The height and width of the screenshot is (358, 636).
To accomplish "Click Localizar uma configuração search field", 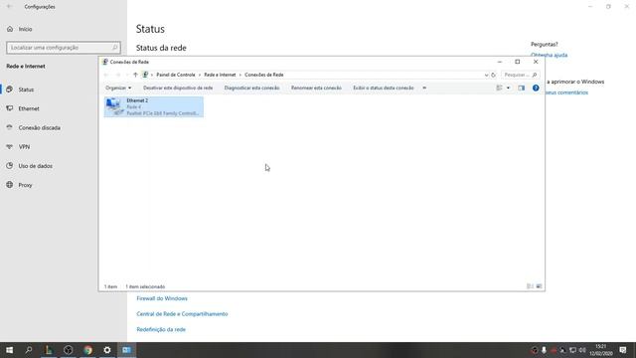I will tap(64, 48).
